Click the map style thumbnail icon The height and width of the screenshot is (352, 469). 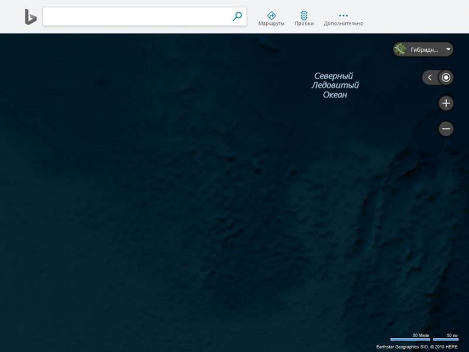pos(400,49)
